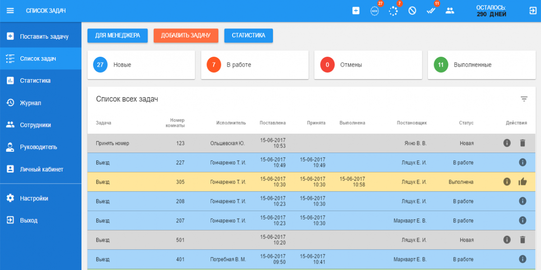The image size is (541, 270).
Task: Open the task list filter icon
Action: tap(524, 99)
